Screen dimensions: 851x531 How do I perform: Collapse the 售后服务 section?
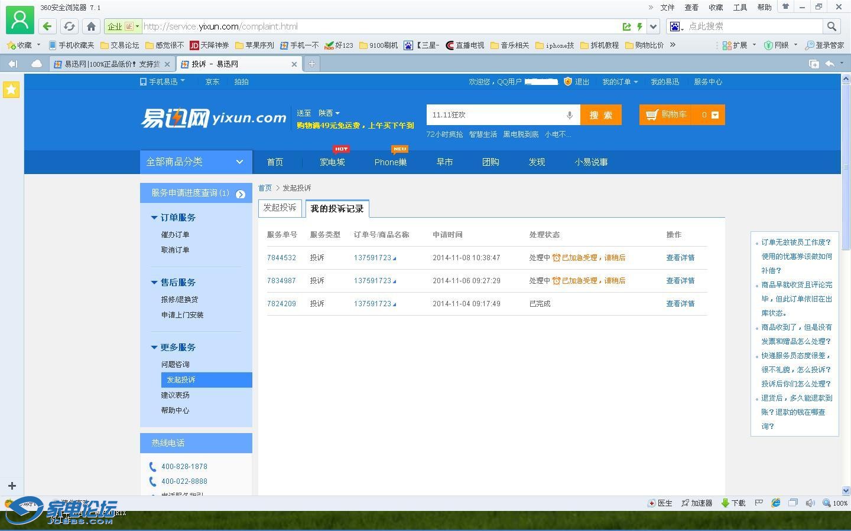154,283
